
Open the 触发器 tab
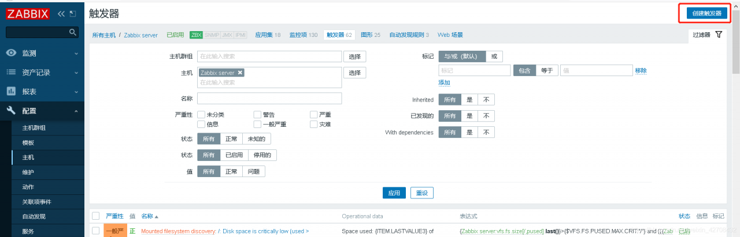[x=339, y=35]
